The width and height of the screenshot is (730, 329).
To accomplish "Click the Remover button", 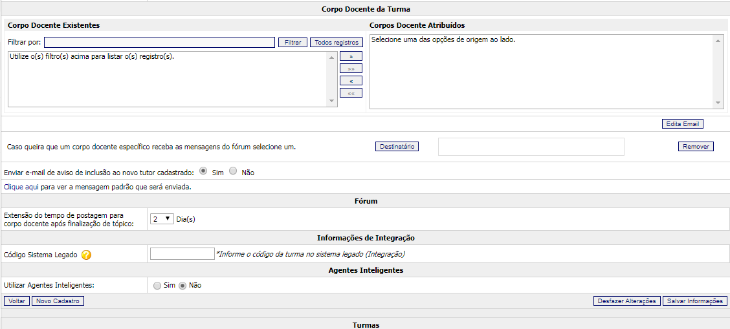I will click(696, 147).
